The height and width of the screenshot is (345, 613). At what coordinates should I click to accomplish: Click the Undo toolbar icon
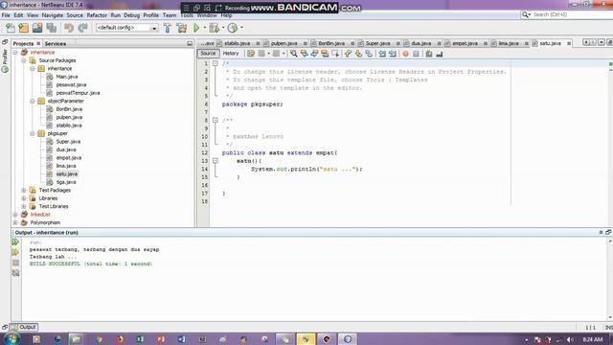click(x=69, y=28)
